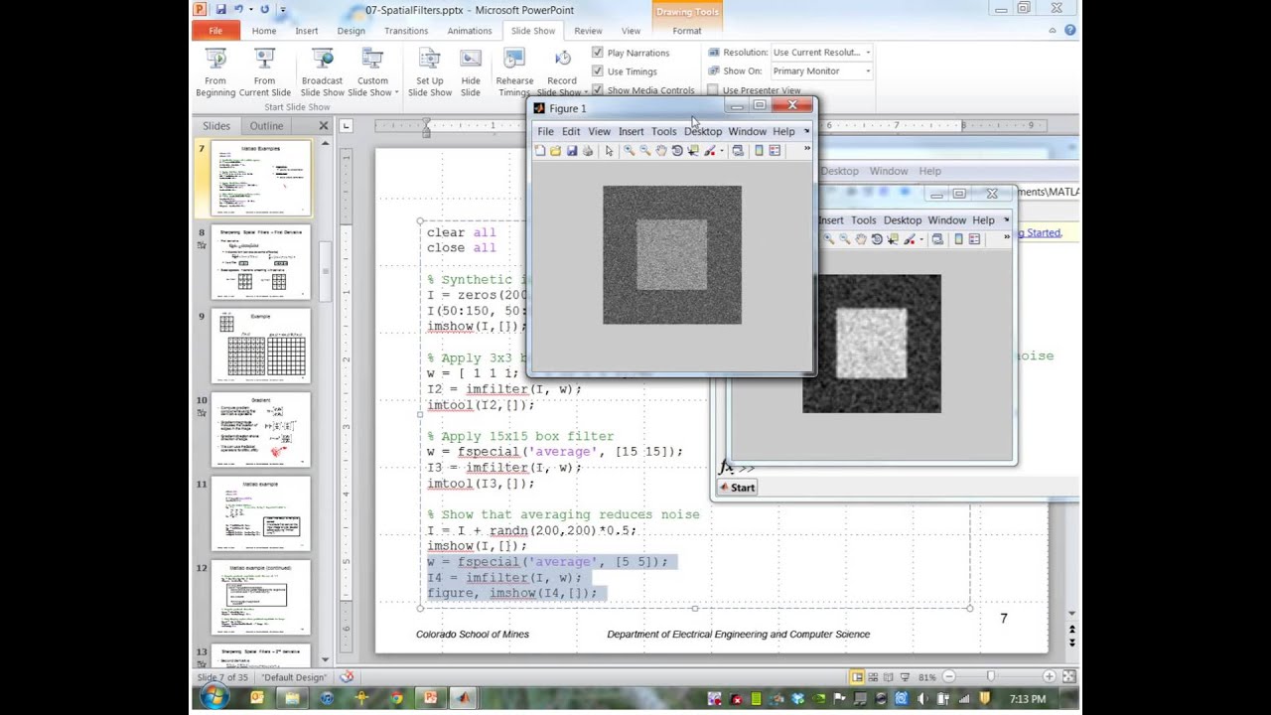Switch to Normal view in status bar
1271x715 pixels.
click(x=857, y=677)
